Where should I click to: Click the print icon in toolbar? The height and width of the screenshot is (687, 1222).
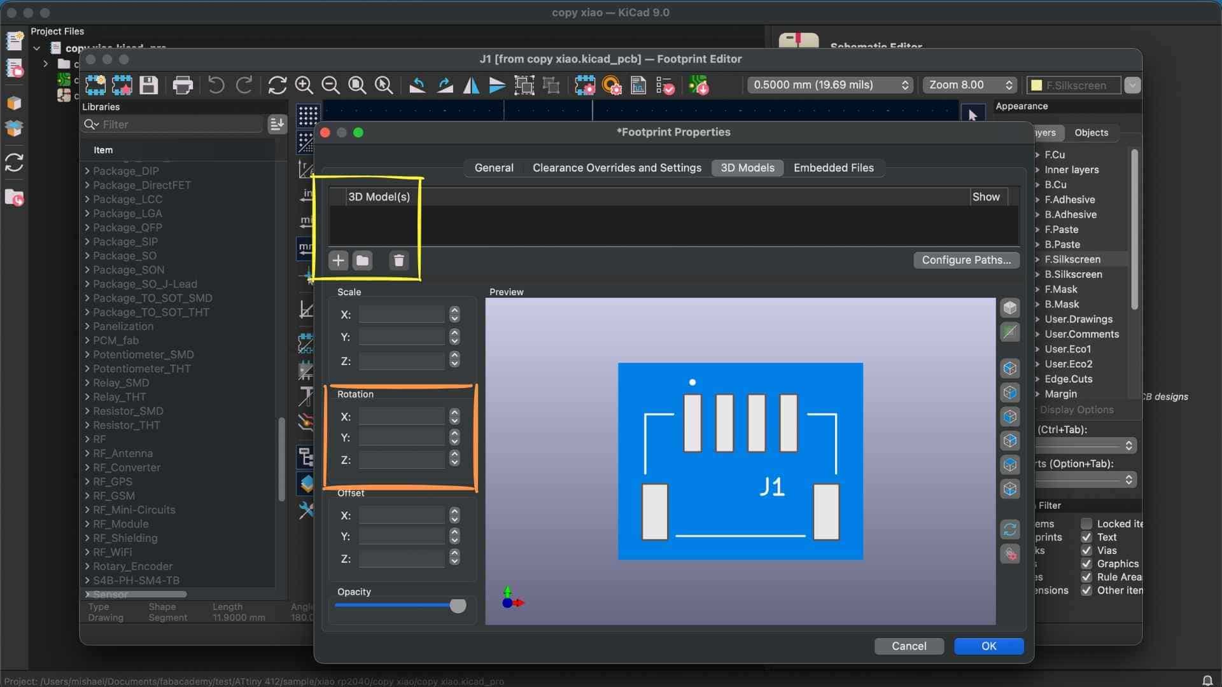coord(183,85)
